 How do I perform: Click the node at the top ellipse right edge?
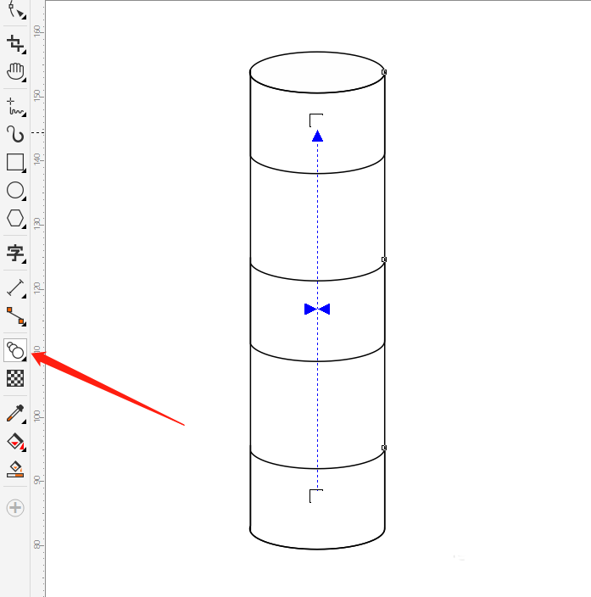(384, 72)
